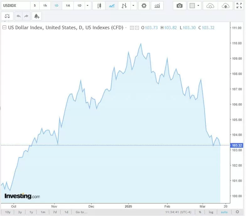Open chart settings gear in top toolbar
The image size is (246, 216).
144,6
